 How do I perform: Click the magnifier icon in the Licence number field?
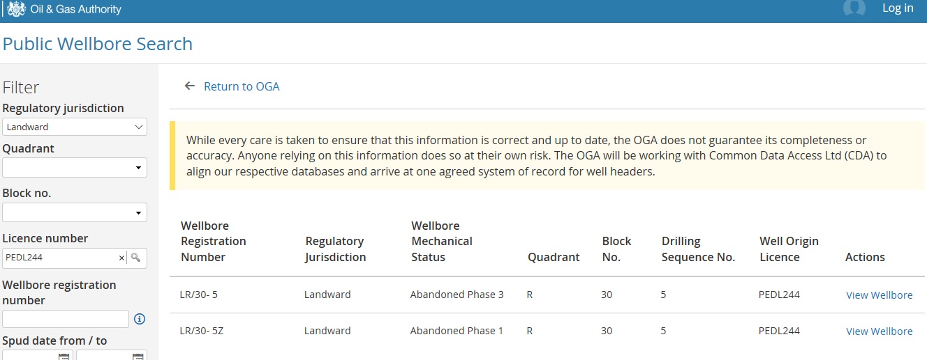136,258
